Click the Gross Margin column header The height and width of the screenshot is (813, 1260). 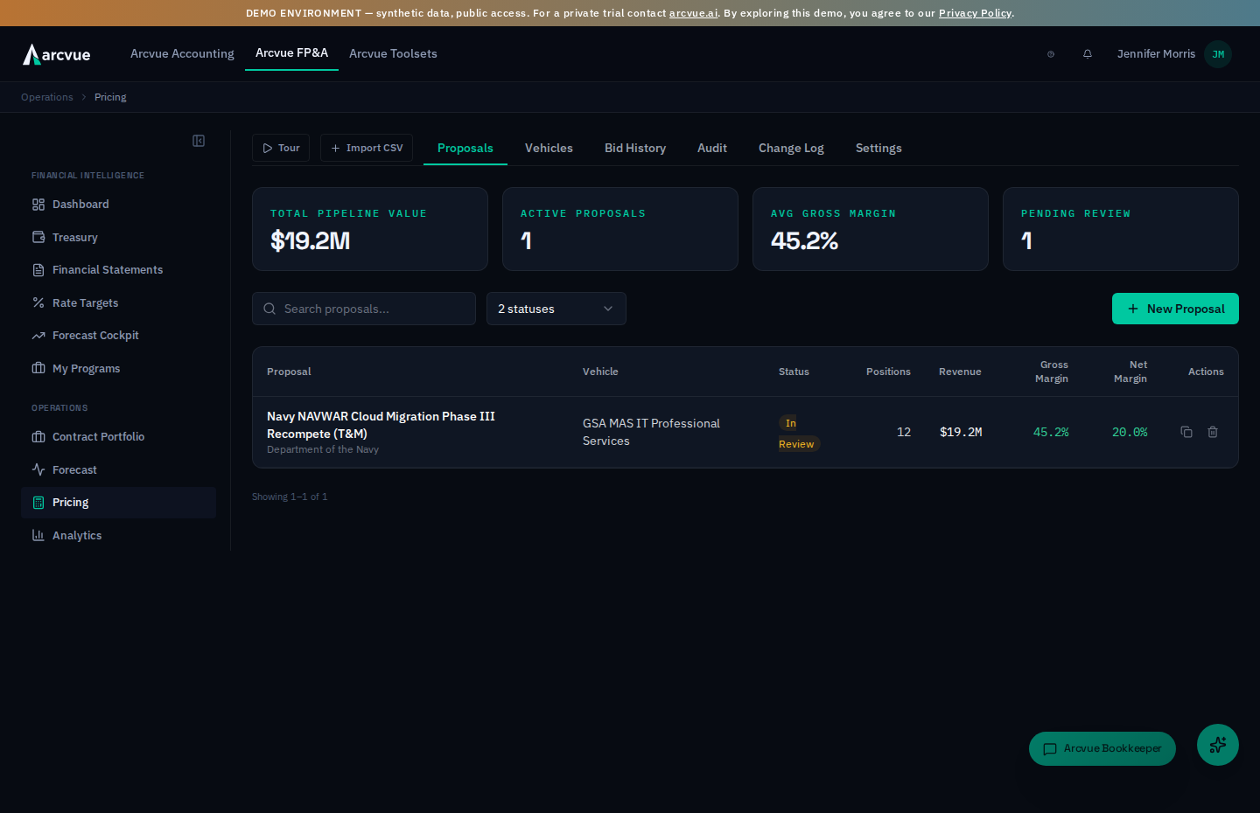(1052, 372)
